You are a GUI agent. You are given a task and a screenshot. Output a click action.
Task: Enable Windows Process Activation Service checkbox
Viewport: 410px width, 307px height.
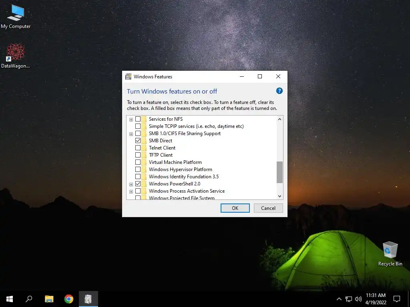coord(138,191)
